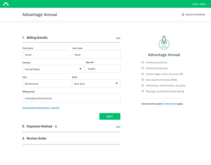Click the 'First name' field label
The height and width of the screenshot is (165, 211).
(x=28, y=48)
